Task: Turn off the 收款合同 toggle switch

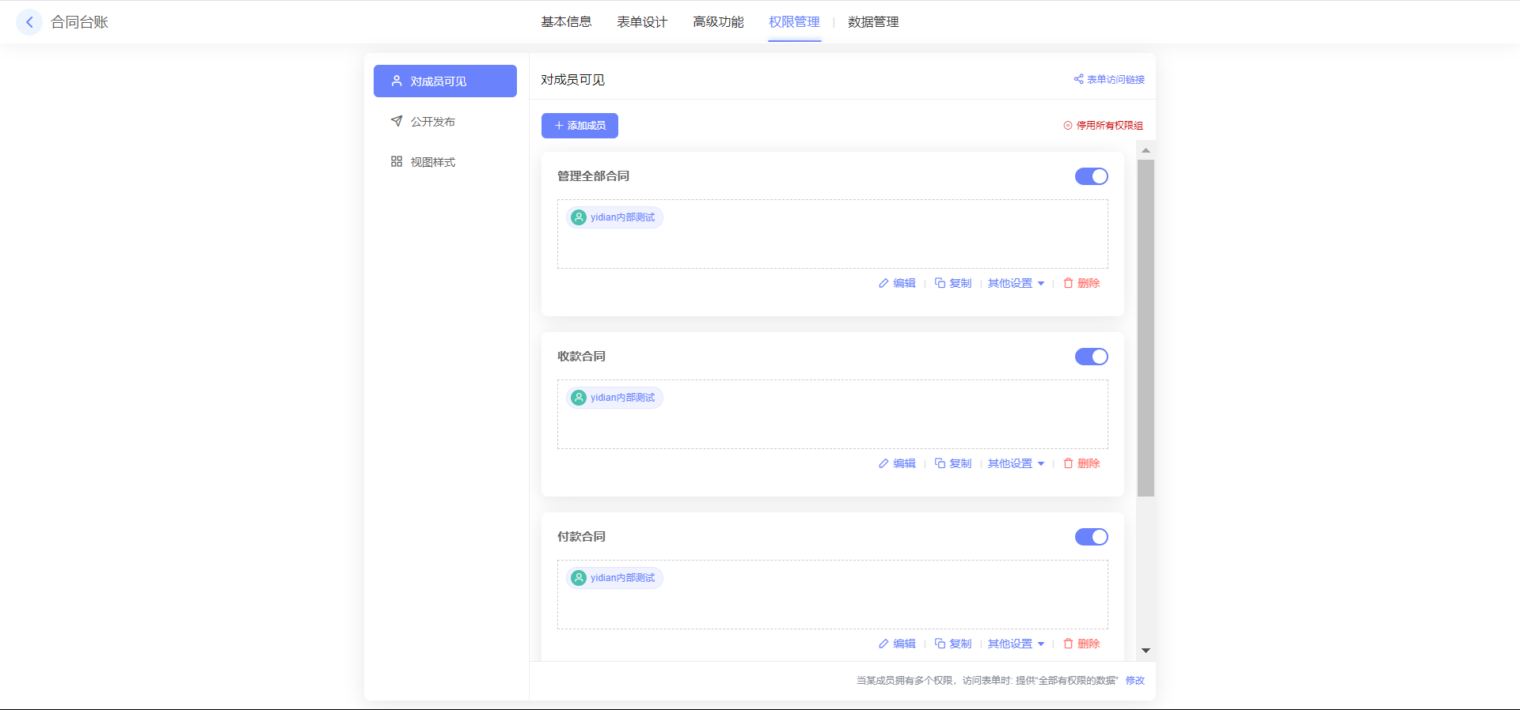Action: (1091, 357)
